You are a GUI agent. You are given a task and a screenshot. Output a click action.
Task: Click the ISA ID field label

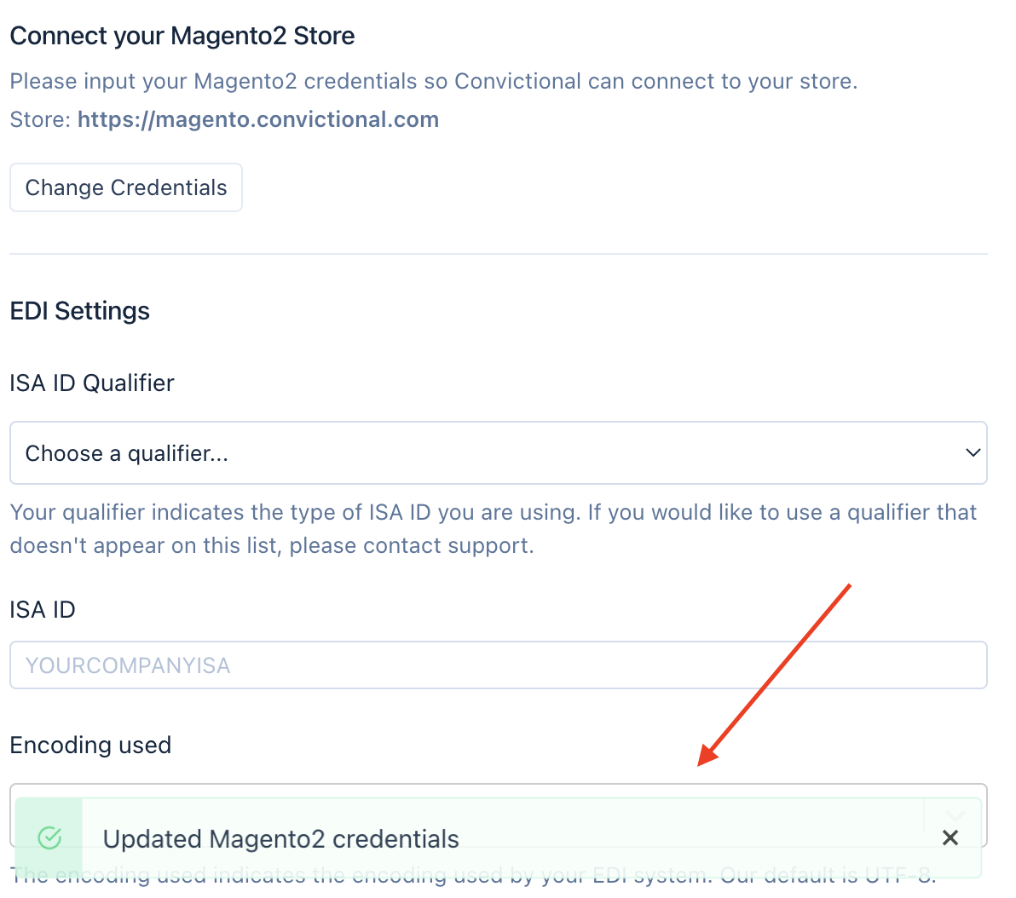(43, 610)
